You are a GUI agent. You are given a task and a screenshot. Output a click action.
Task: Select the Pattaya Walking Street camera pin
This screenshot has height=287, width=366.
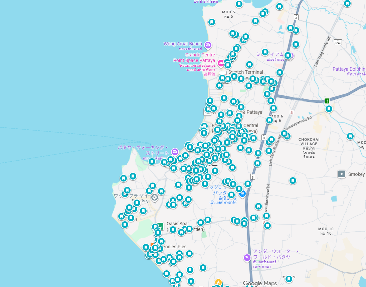(x=175, y=152)
